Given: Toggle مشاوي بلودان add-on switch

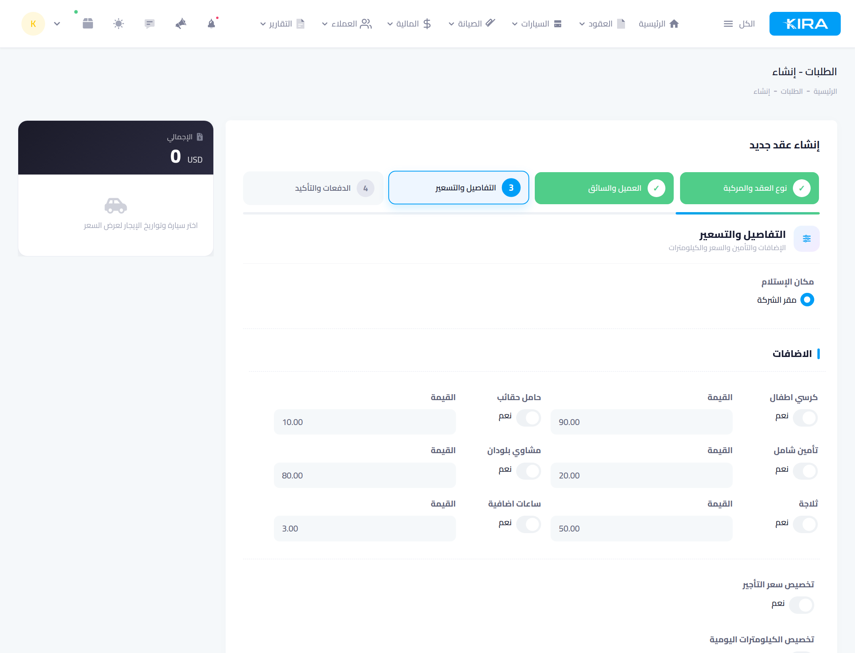Looking at the screenshot, I should point(528,471).
